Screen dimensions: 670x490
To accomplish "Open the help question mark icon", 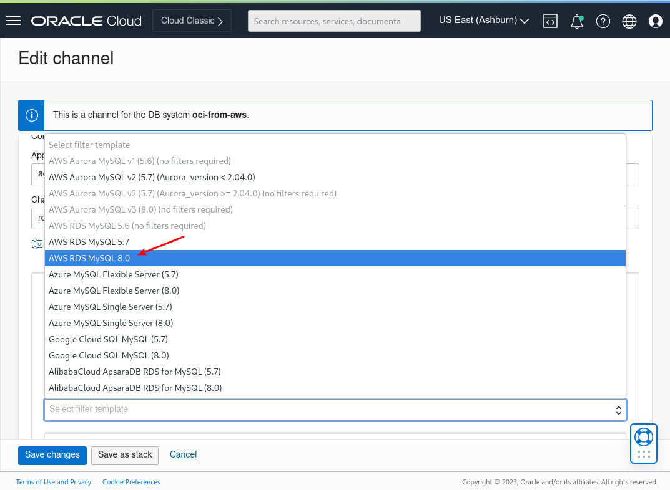I will click(603, 21).
